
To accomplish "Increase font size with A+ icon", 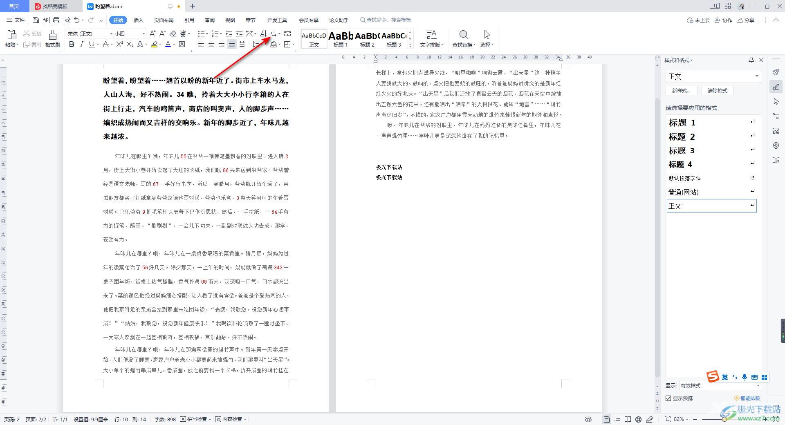I will [x=153, y=34].
